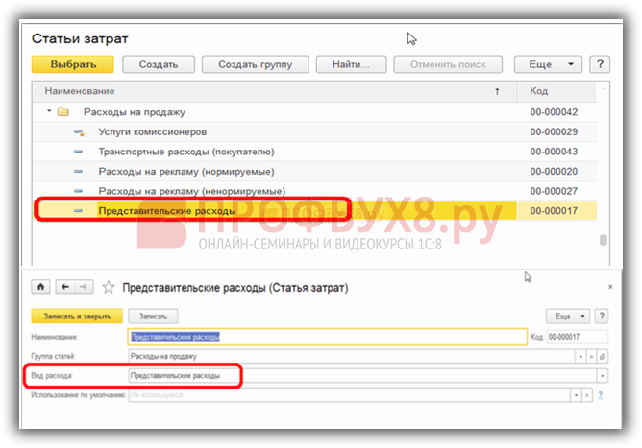Click the question mark help button in the form
The image size is (642, 448).
[x=602, y=316]
